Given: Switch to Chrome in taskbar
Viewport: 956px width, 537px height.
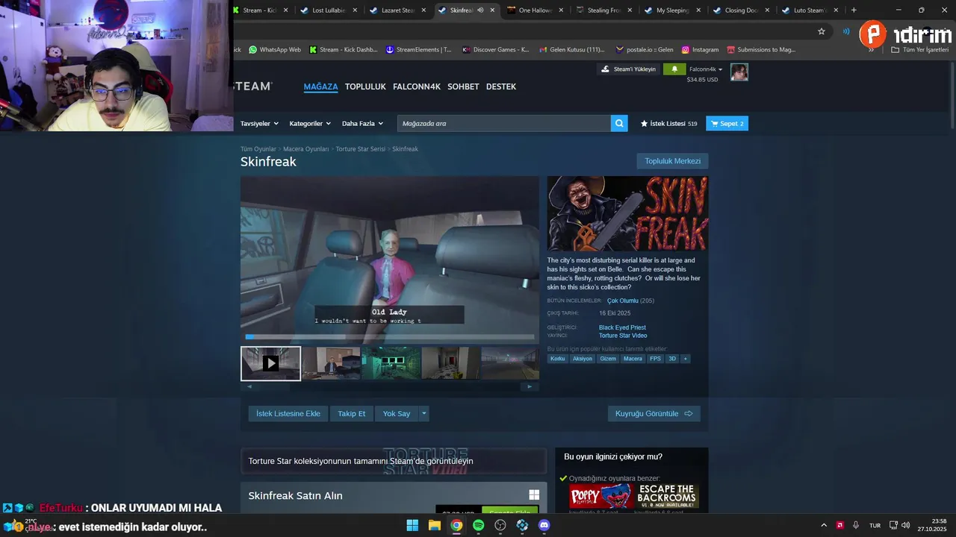Looking at the screenshot, I should [456, 525].
